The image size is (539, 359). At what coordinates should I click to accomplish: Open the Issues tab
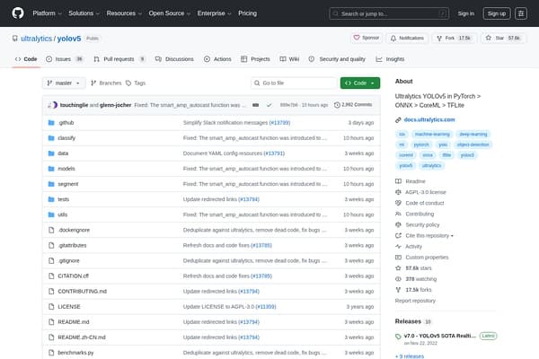(65, 59)
